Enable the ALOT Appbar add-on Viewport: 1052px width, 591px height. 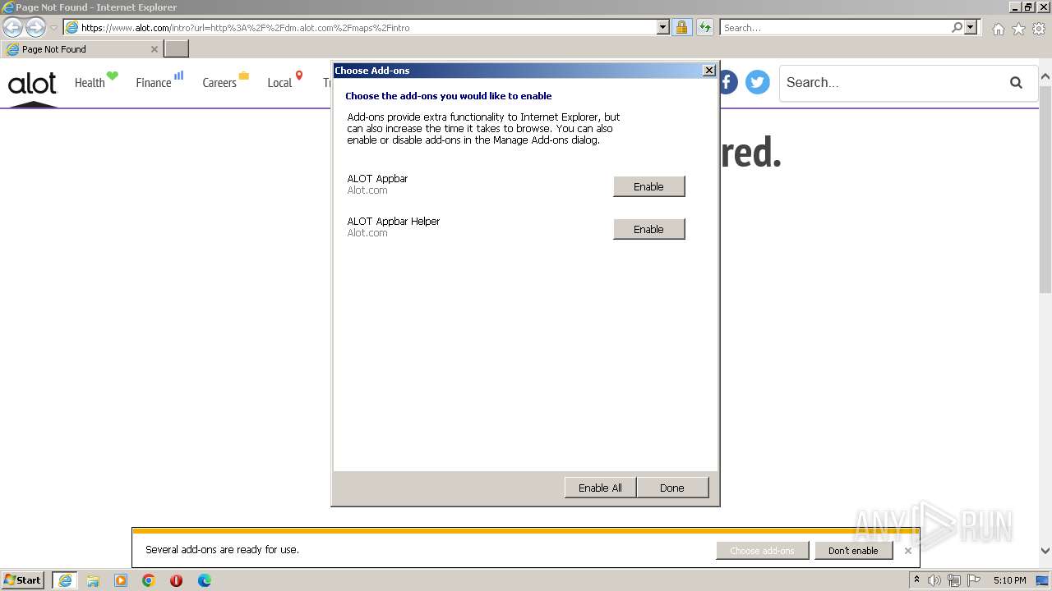tap(648, 186)
